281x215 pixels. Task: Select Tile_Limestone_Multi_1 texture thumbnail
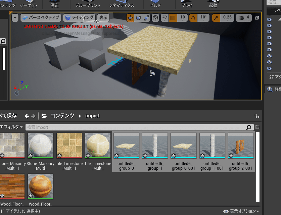click(x=69, y=145)
